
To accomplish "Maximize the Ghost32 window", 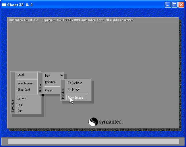I will pos(175,5).
